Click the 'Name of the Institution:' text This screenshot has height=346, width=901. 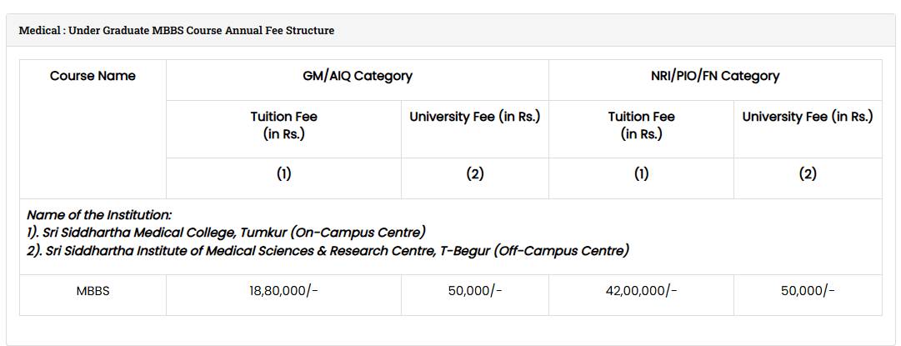[99, 214]
